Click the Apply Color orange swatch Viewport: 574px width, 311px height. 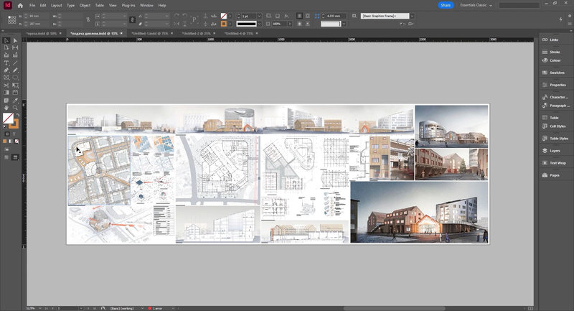[5, 141]
